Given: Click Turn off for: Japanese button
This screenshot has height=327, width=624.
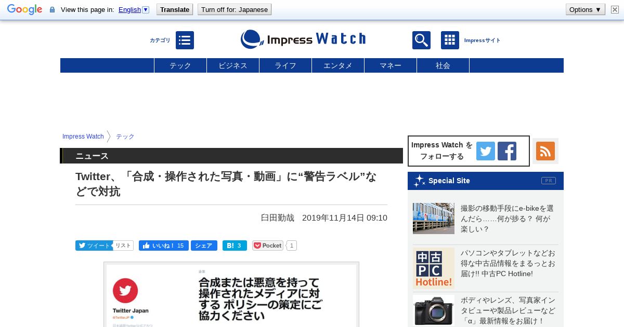Looking at the screenshot, I should pos(235,9).
